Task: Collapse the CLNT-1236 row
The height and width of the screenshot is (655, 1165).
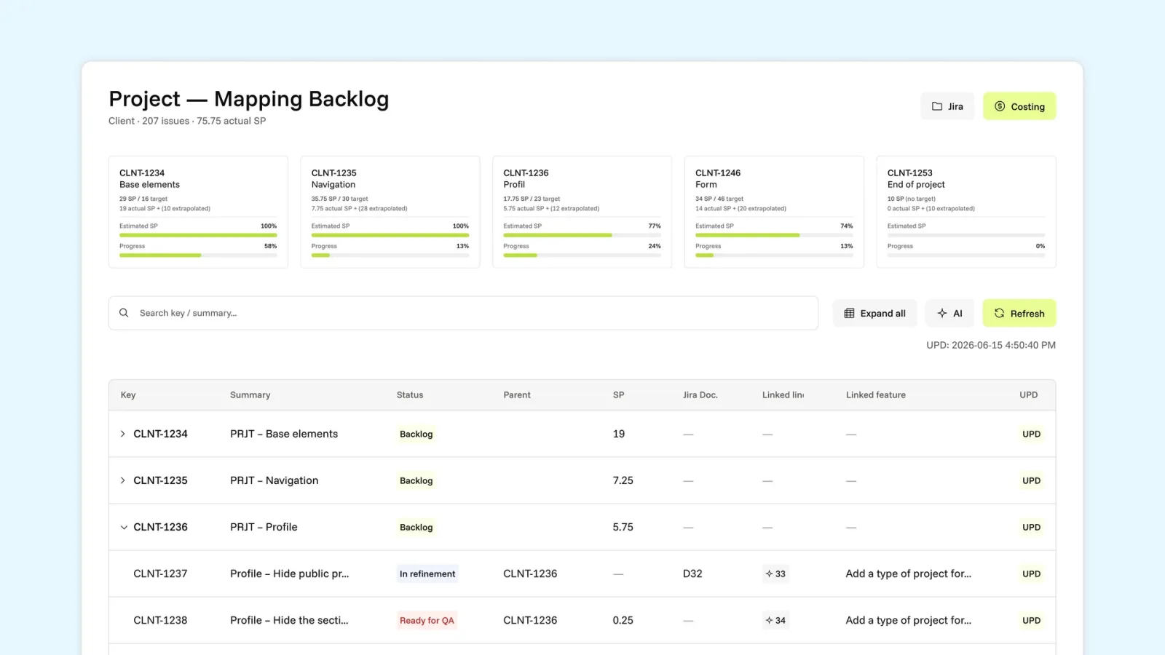Action: 123,527
